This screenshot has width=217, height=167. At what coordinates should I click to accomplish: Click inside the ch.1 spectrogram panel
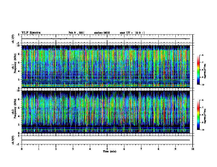106,67
